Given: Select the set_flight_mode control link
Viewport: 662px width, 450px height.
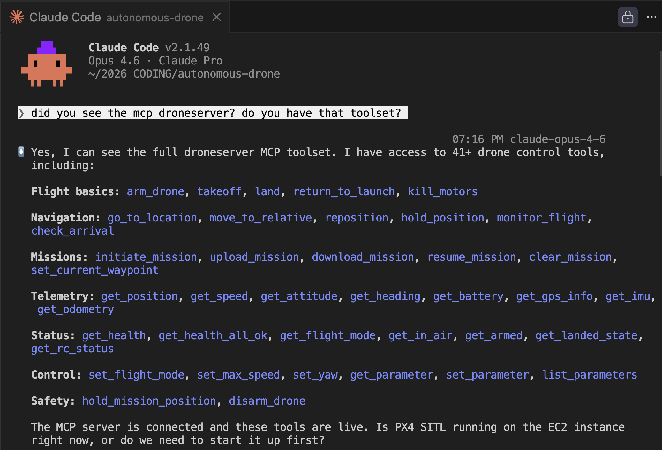Looking at the screenshot, I should point(136,375).
